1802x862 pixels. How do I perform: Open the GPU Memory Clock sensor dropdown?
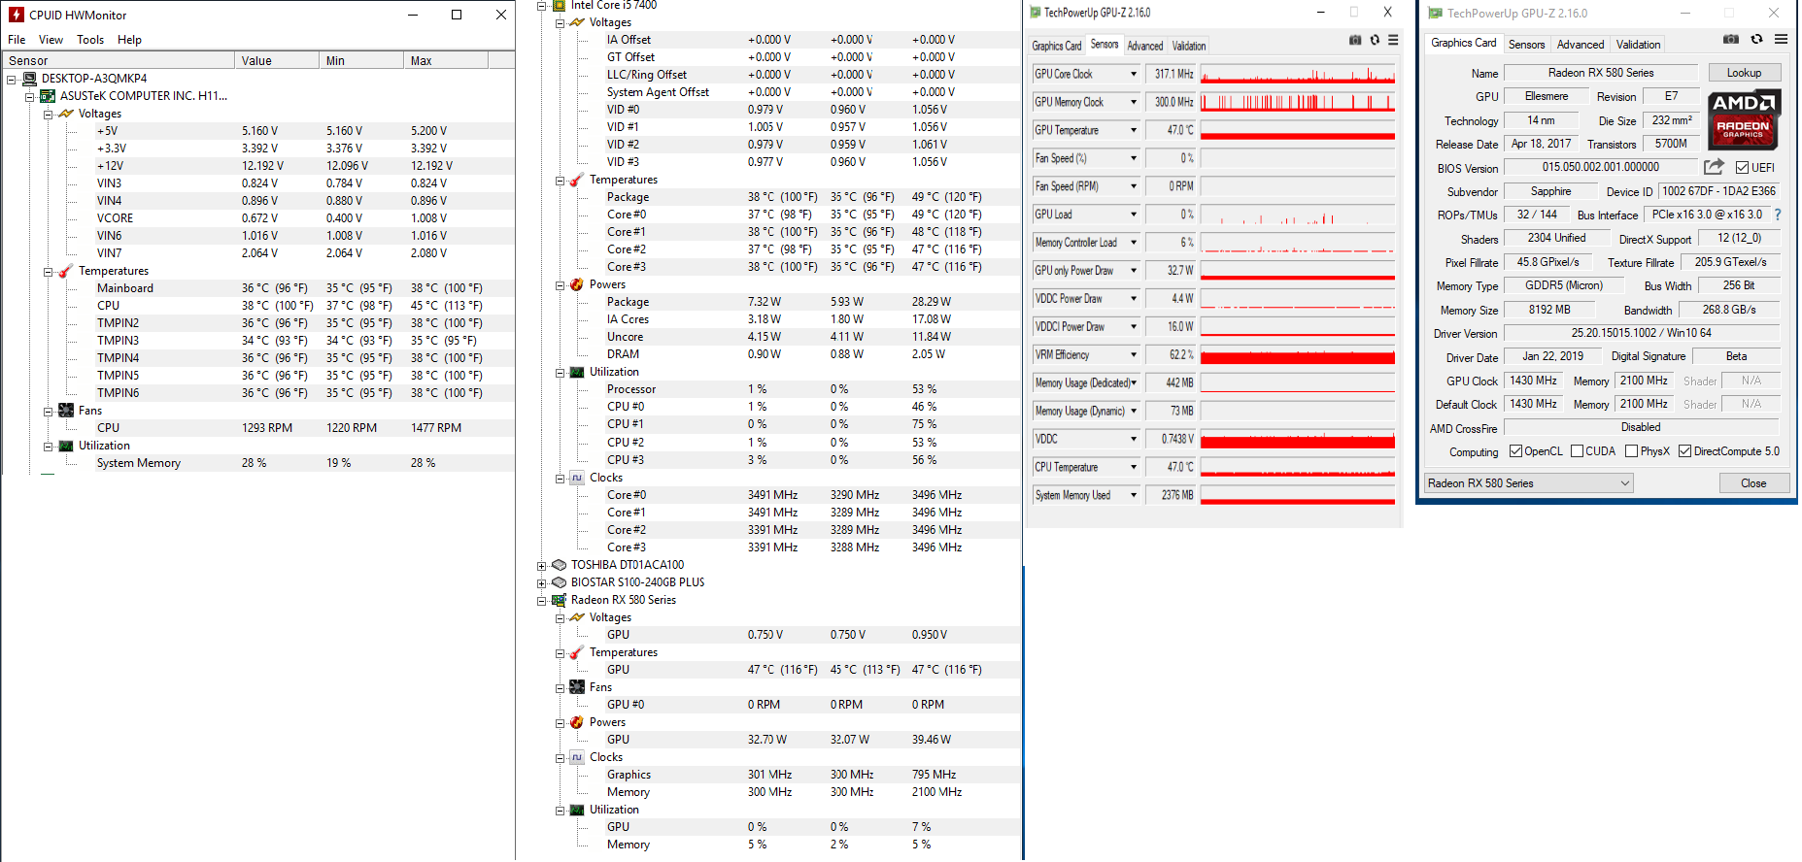pos(1133,102)
